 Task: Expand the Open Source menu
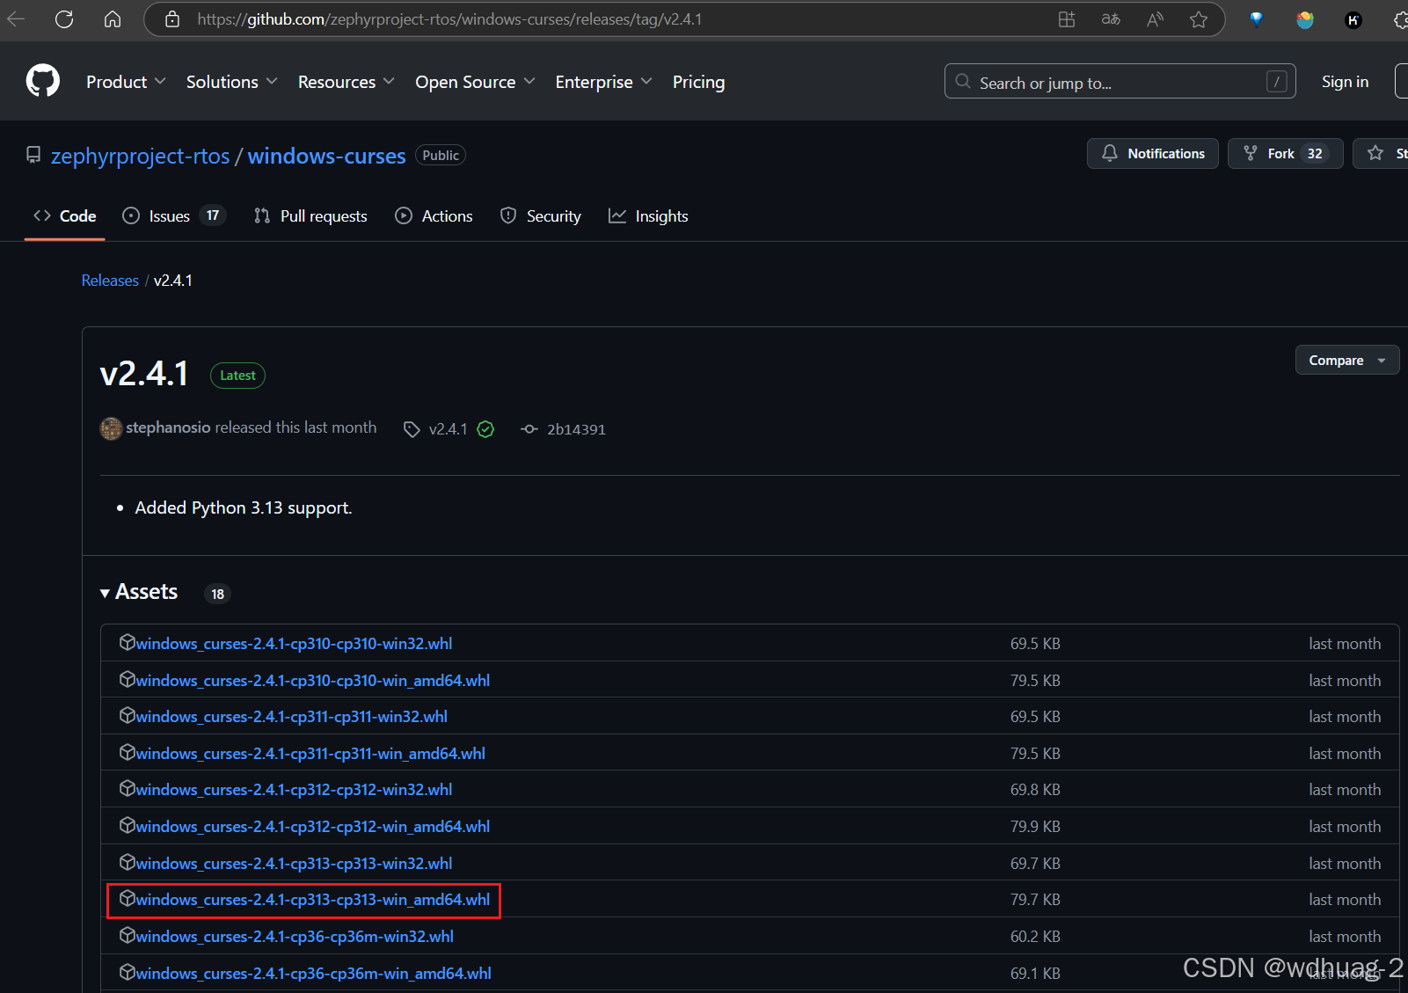(475, 82)
